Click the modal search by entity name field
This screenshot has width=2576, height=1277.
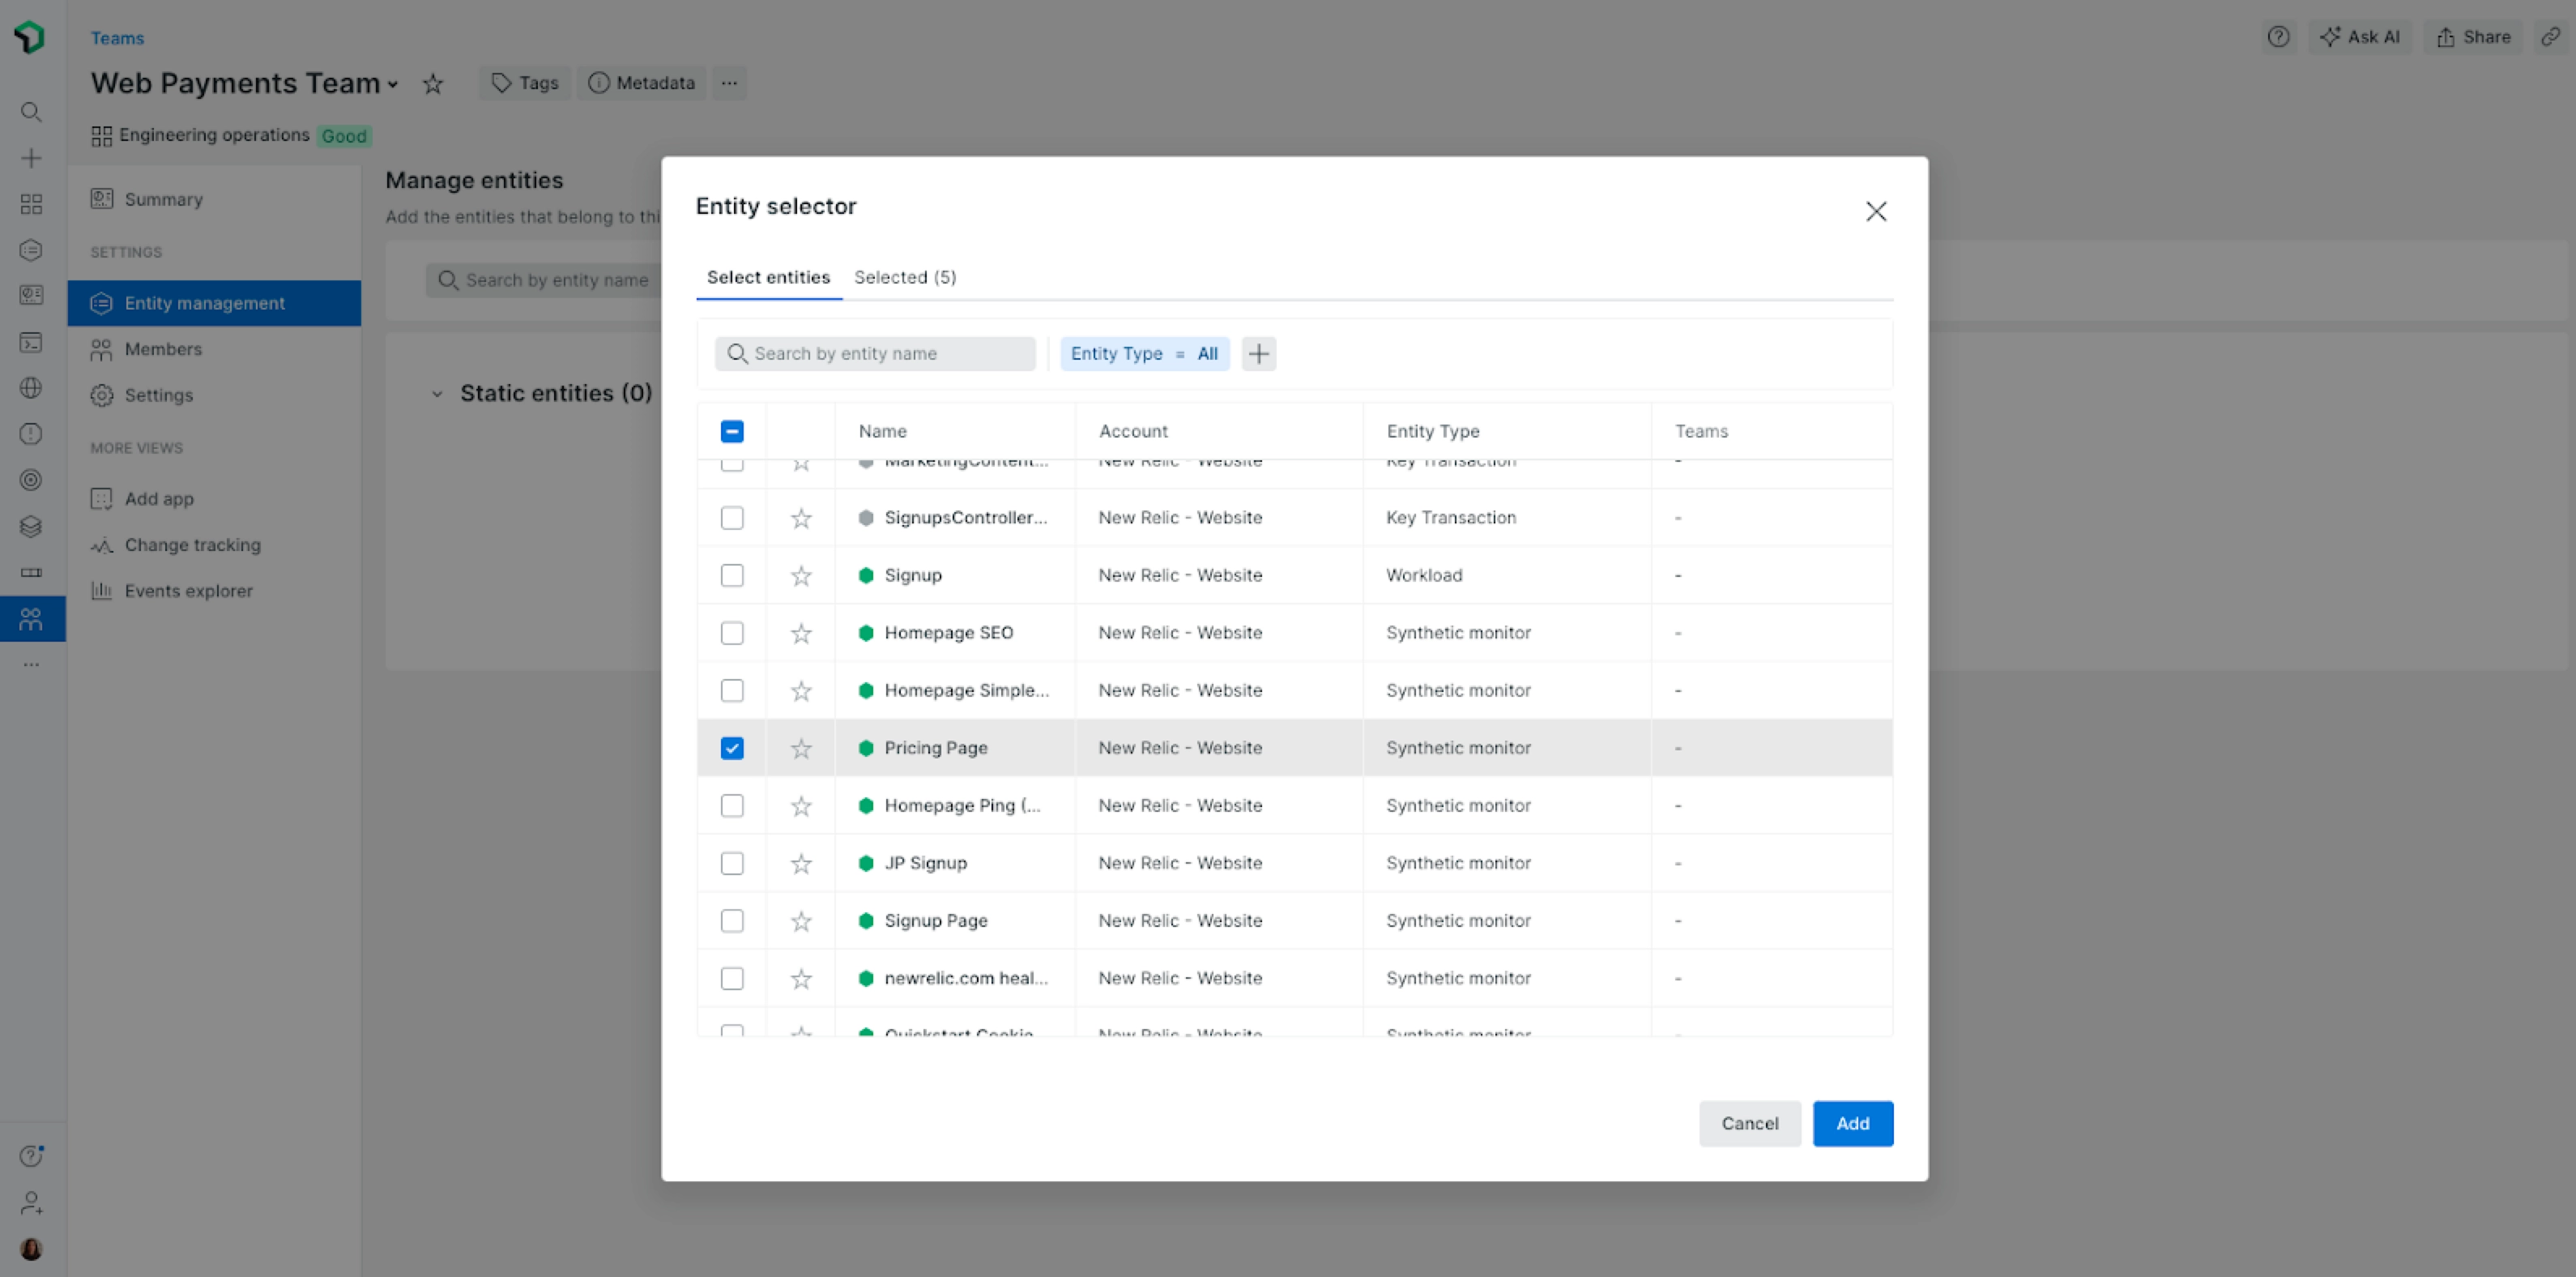(x=876, y=353)
